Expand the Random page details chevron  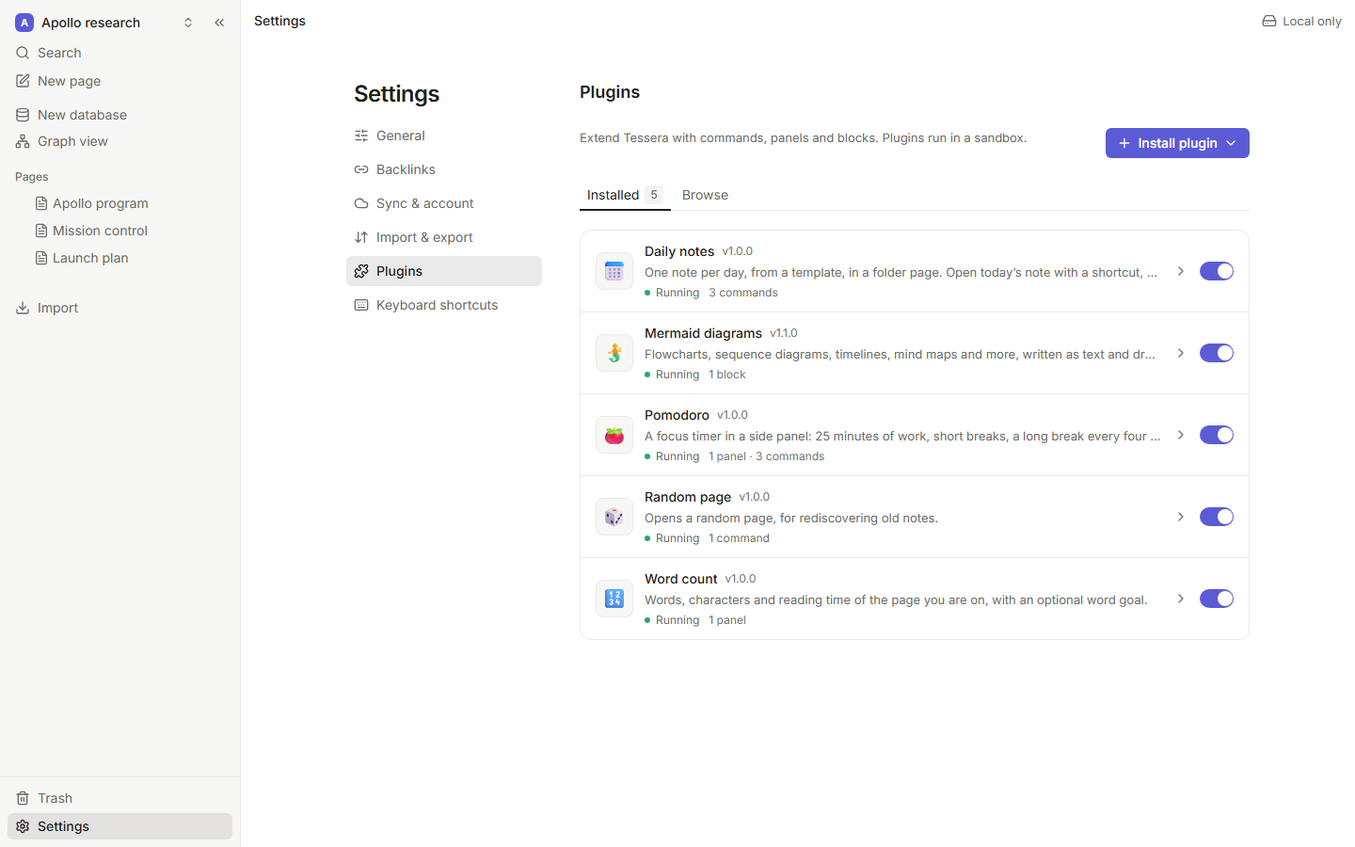coord(1181,517)
